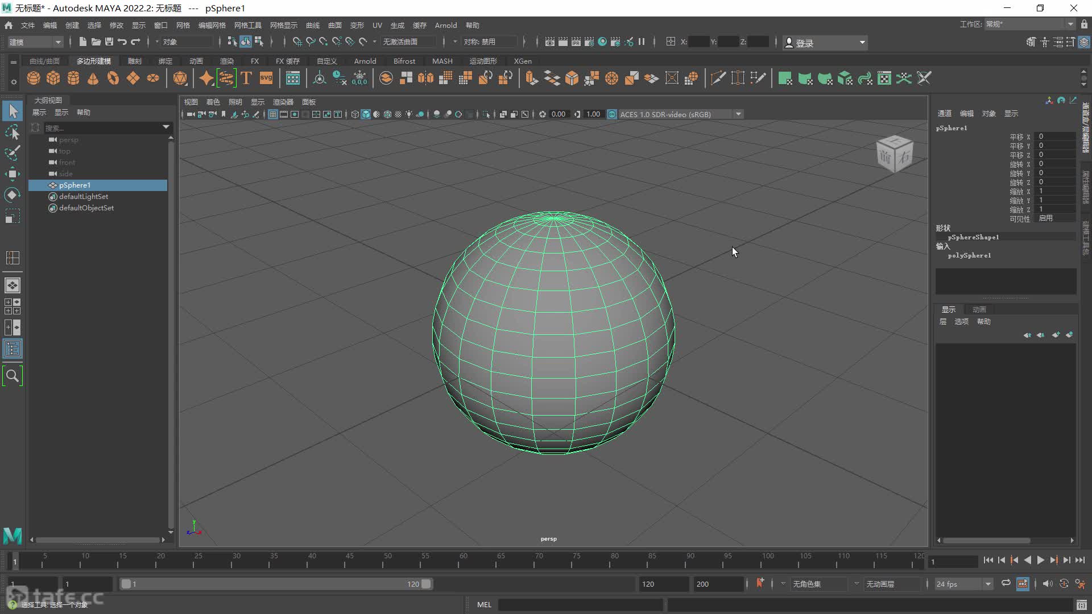This screenshot has height=614, width=1092.
Task: Click the Multi-Cut knife tool icon
Action: pos(718,78)
